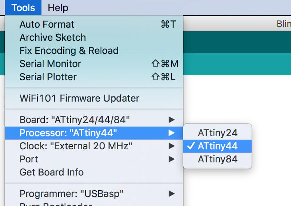Screen dimensions: 291x206
Task: Choose Archive Sketch menu entry
Action: point(53,37)
